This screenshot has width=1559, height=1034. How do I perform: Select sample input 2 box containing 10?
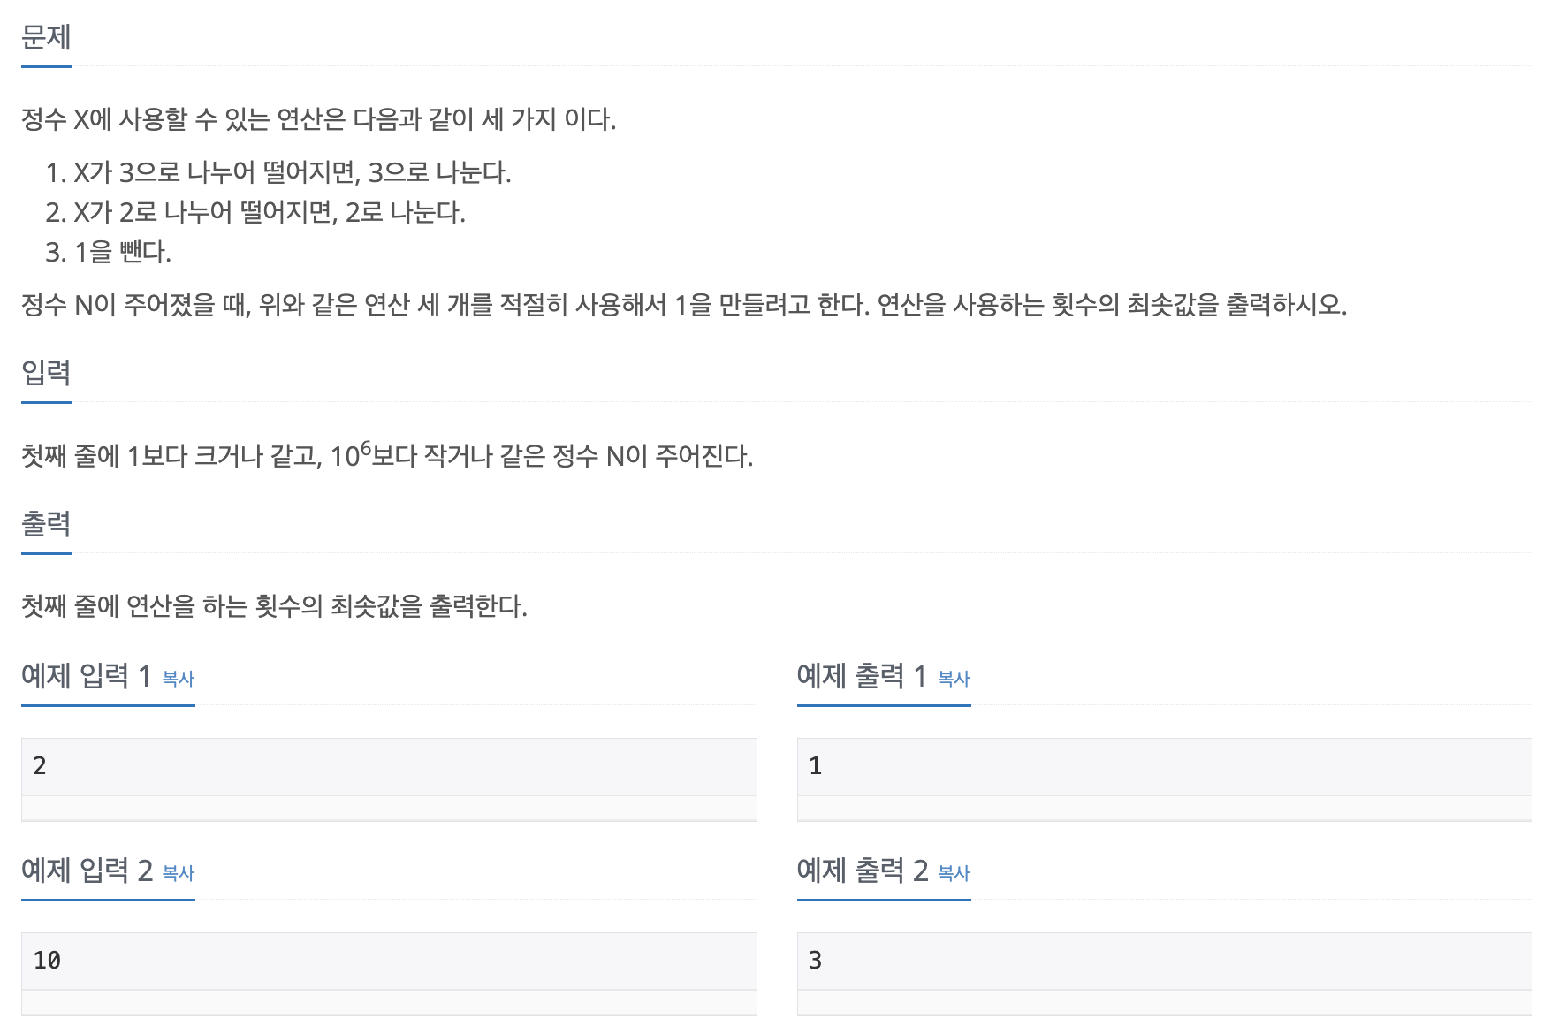(x=389, y=961)
